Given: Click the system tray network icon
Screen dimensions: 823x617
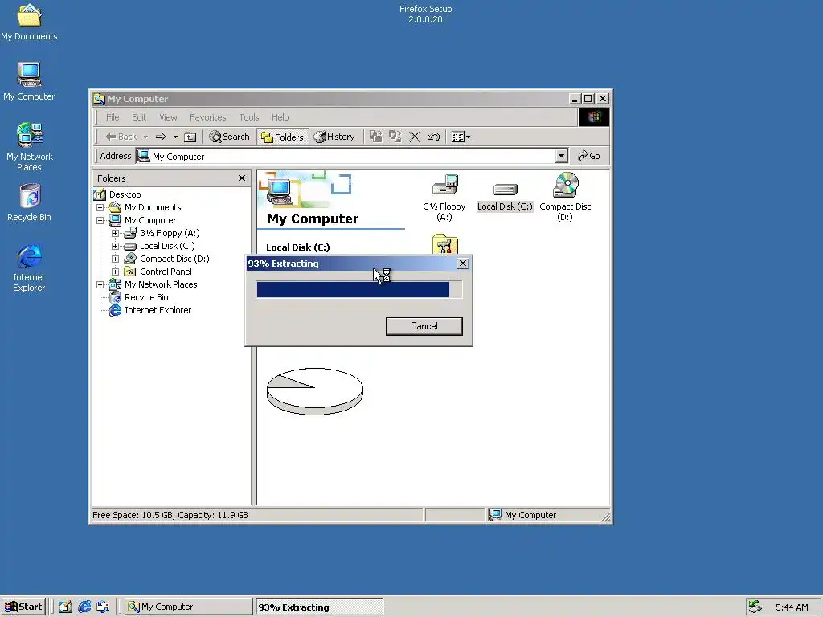Looking at the screenshot, I should (755, 607).
